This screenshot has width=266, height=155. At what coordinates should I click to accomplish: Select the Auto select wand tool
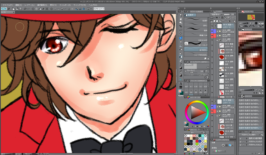[x=181, y=34]
